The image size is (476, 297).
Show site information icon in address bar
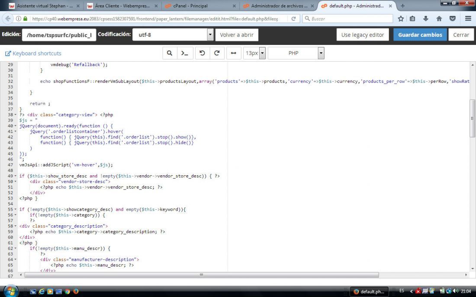point(19,19)
